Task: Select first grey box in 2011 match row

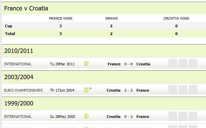Action: coord(173,64)
